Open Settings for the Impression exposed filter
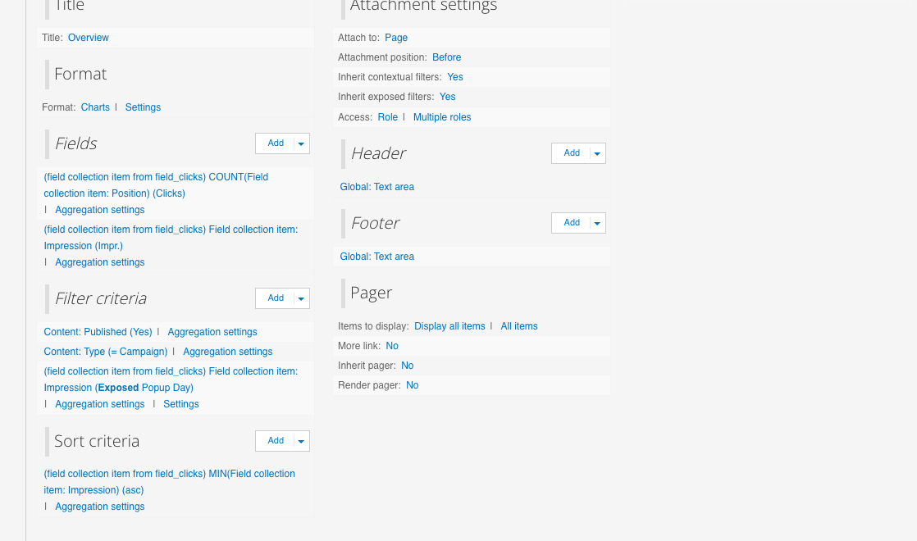 pos(180,403)
